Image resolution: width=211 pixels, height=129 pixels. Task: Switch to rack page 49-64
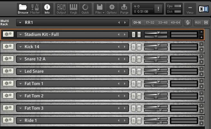point(175,23)
